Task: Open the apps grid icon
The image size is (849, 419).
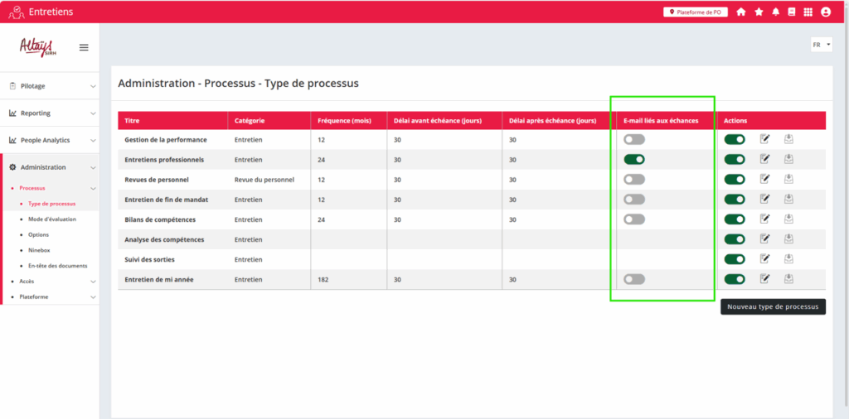Action: click(808, 12)
